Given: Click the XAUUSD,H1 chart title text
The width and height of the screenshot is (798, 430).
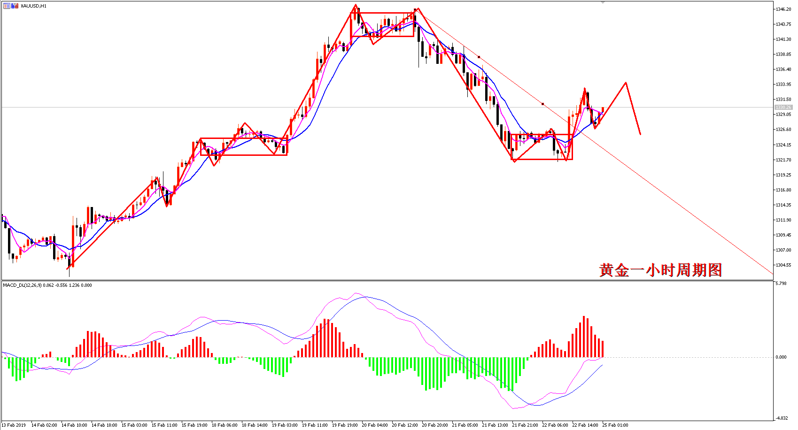Looking at the screenshot, I should coord(34,6).
